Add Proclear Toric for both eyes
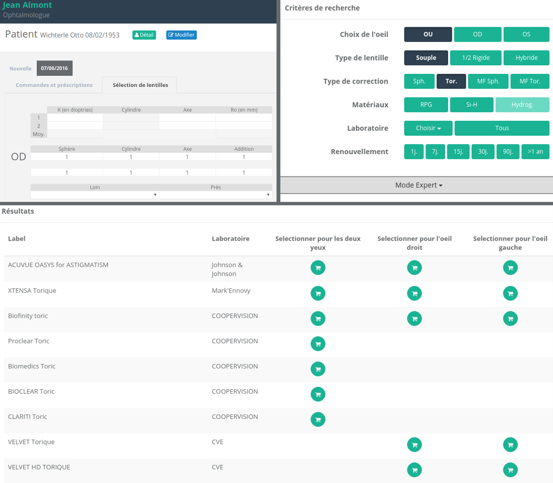The width and height of the screenshot is (553, 483). tap(318, 343)
